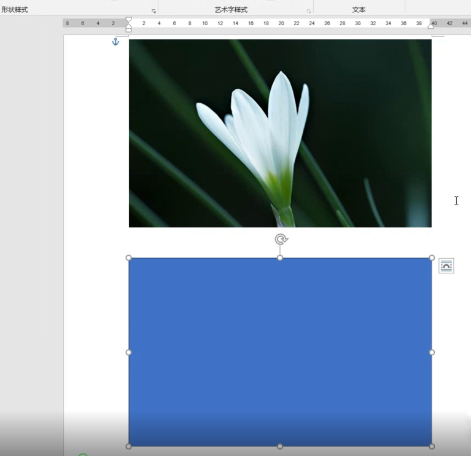Click the left indent box on ruler

pos(128,29)
